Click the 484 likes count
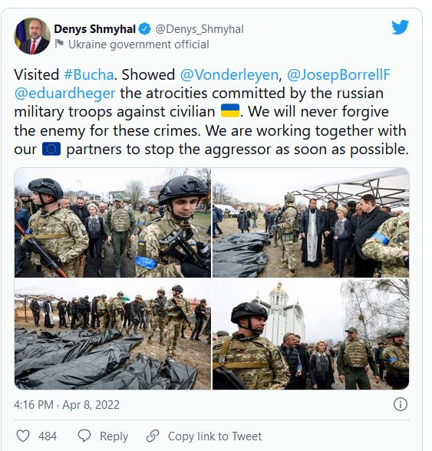 coord(48,436)
